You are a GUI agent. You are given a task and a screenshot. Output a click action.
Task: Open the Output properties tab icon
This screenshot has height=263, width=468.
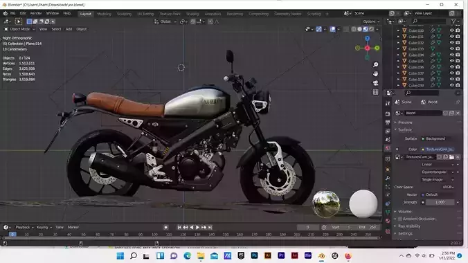(x=388, y=123)
